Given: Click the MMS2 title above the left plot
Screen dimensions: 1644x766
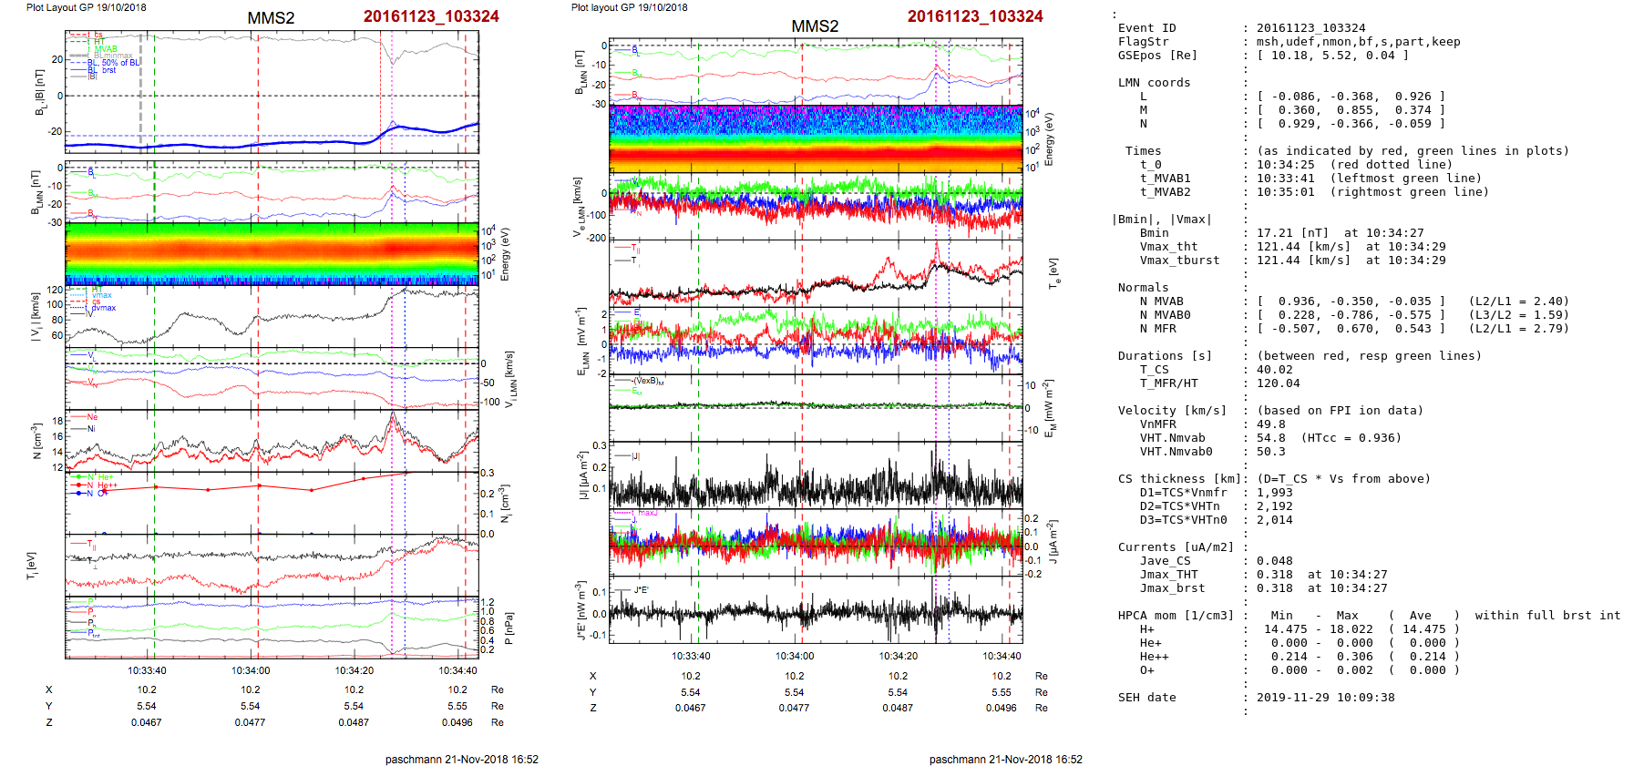Looking at the screenshot, I should pyautogui.click(x=271, y=18).
